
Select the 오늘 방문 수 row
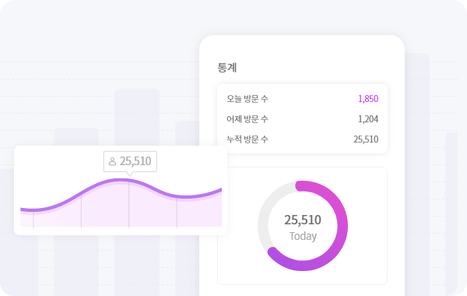click(x=302, y=99)
